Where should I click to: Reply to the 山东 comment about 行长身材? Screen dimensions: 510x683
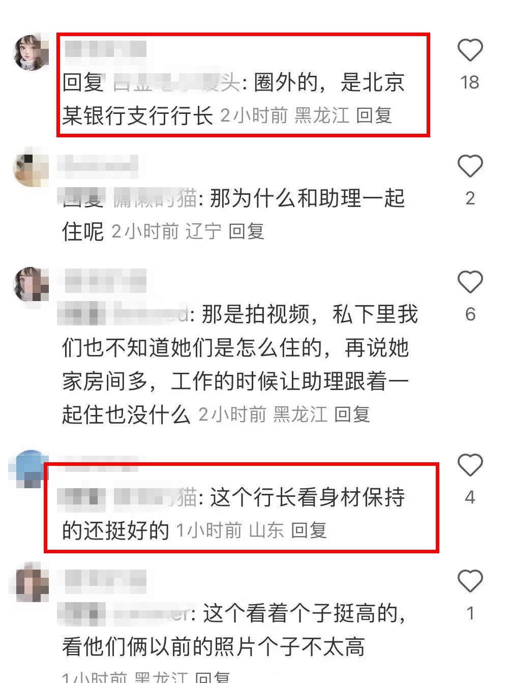click(309, 531)
